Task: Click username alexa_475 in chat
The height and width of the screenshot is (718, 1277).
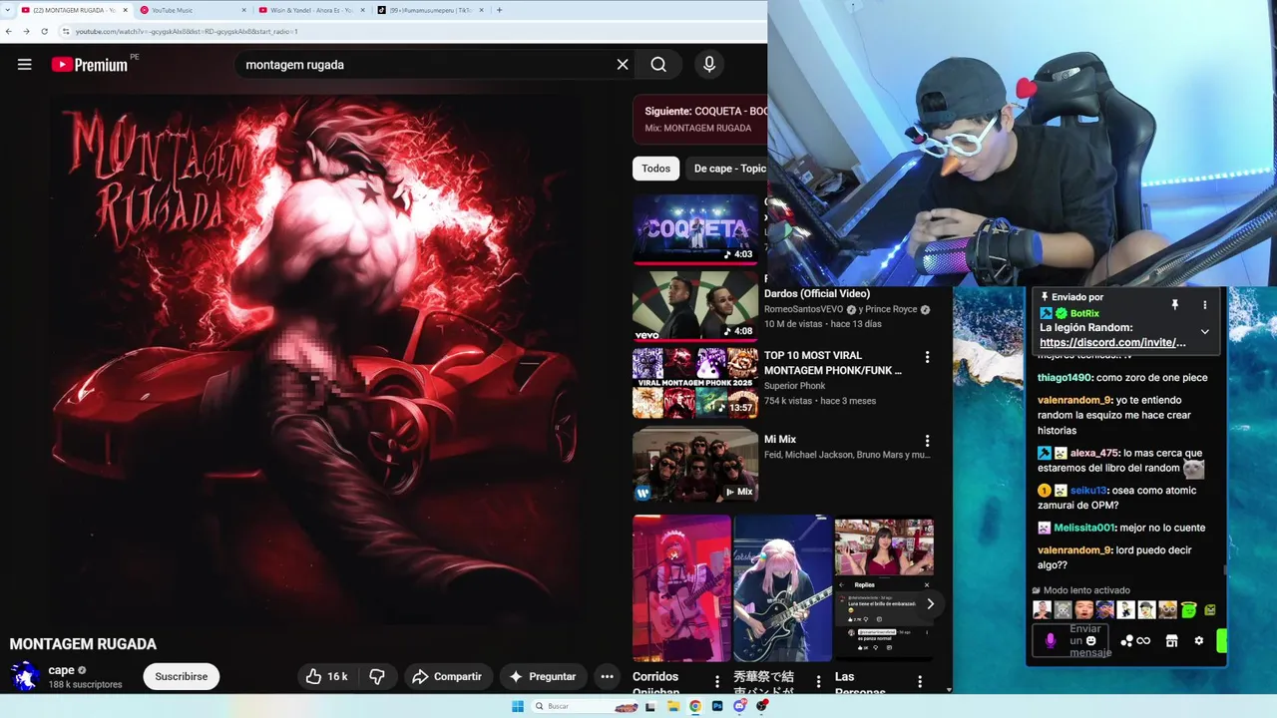Action: pos(1093,453)
